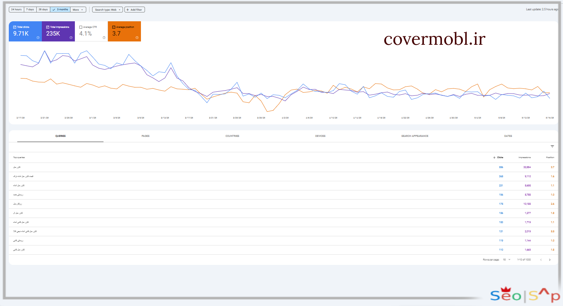Click the 2,019 impressions value
The width and height of the screenshot is (563, 306).
tap(528, 232)
